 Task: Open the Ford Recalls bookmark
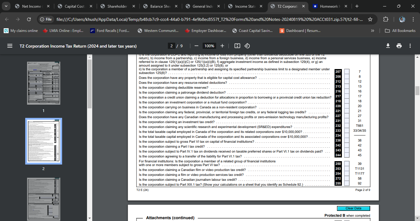(109, 31)
